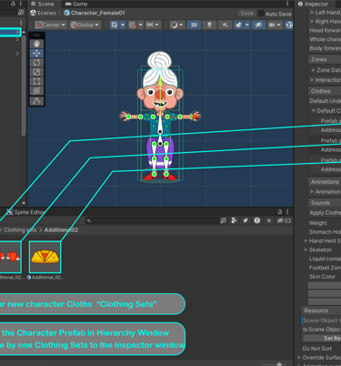Toggle the scene lighting bulb icon
This screenshot has height=366, width=341.
[x=209, y=25]
